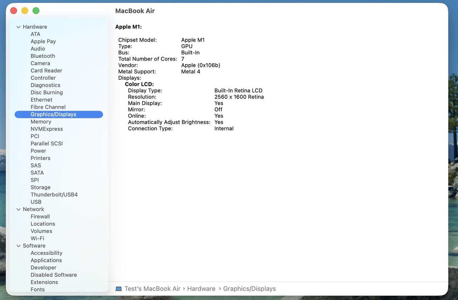Collapse the Software section chevron
Viewport: 458px width, 300px height.
click(19, 246)
